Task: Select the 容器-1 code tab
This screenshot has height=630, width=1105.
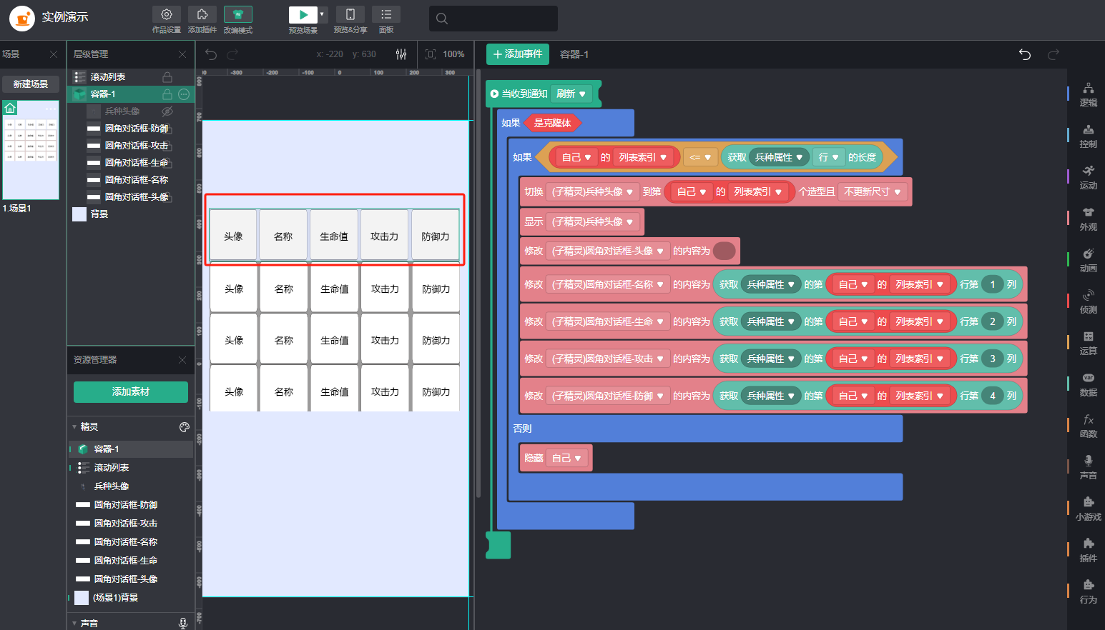Action: coord(574,54)
